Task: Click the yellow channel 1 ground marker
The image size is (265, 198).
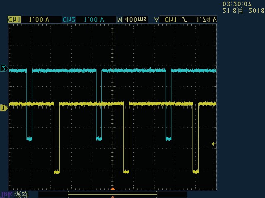Action: pyautogui.click(x=4, y=108)
